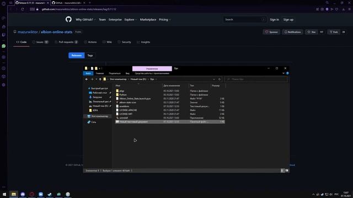Open the pkgs folder

122,91
